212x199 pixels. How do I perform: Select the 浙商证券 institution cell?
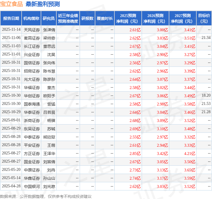pyautogui.click(x=32, y=121)
